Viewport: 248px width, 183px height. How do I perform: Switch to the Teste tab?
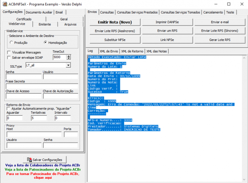[x=230, y=12]
